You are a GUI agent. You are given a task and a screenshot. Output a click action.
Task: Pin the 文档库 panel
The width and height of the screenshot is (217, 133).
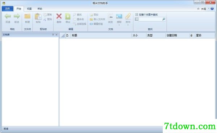pos(53,35)
